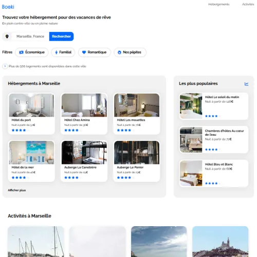Click the Hôtel Bleu et Blanc stars
Screen dimensions: 257x257
coord(213,183)
